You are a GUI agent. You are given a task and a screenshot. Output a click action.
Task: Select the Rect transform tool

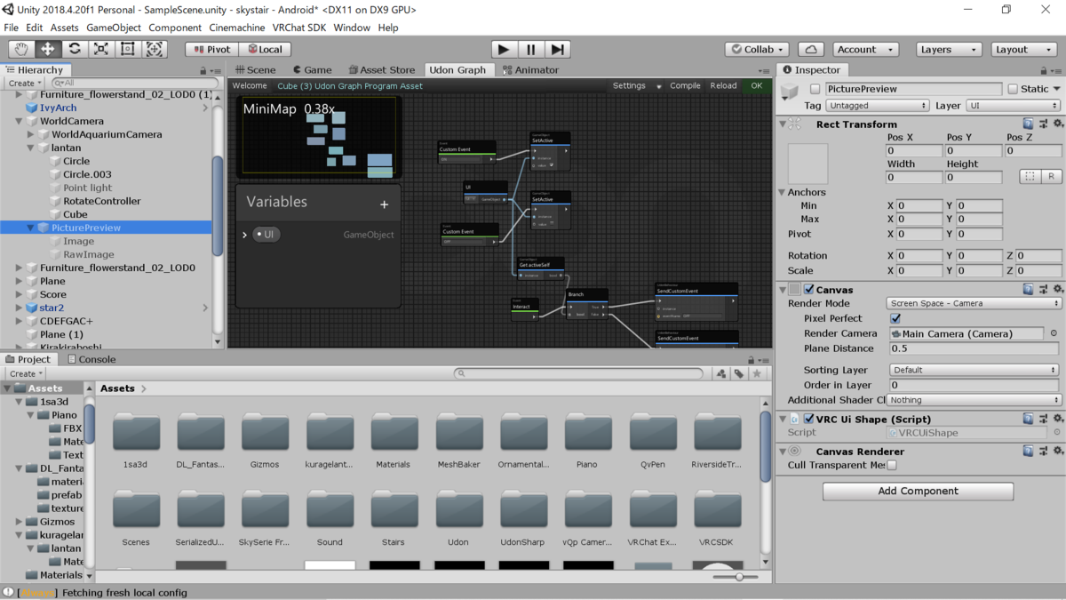128,50
